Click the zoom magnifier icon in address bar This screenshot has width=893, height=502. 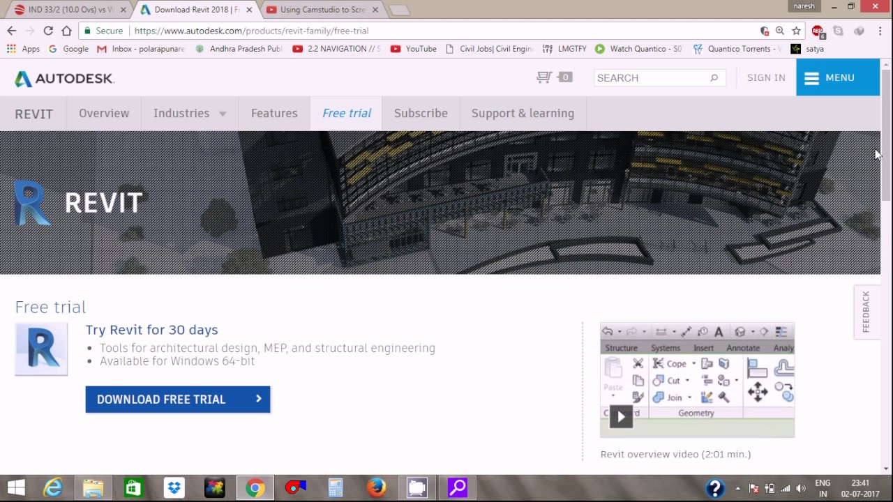coord(780,31)
